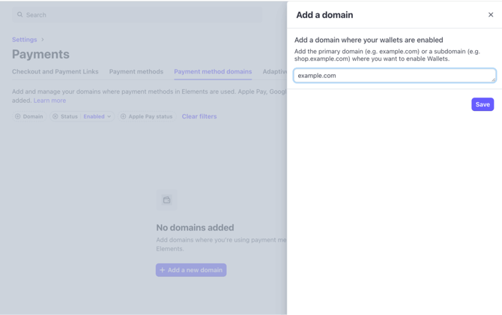502x315 pixels.
Task: Click the 'No domains added' heading
Action: [195, 227]
